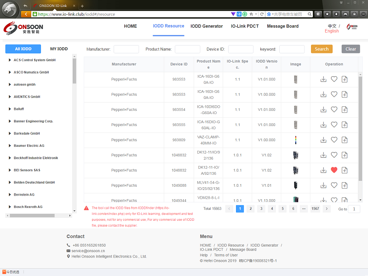Screen dimensions: 368x276
Task: Download the IODD for ICA-16DI-G60A-IO V1.01.000
Action: click(x=323, y=79)
